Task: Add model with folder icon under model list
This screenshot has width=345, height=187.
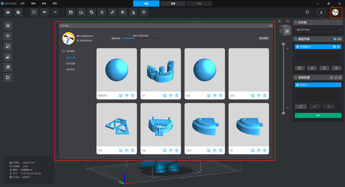Action: [300, 68]
